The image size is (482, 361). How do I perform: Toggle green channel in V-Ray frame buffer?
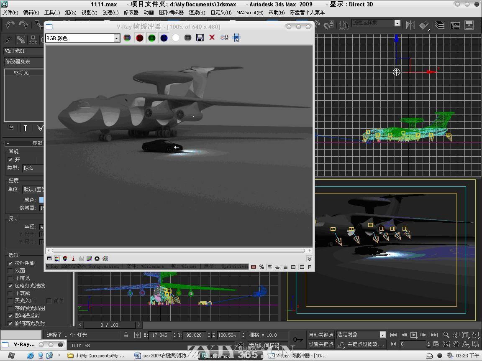pos(151,38)
